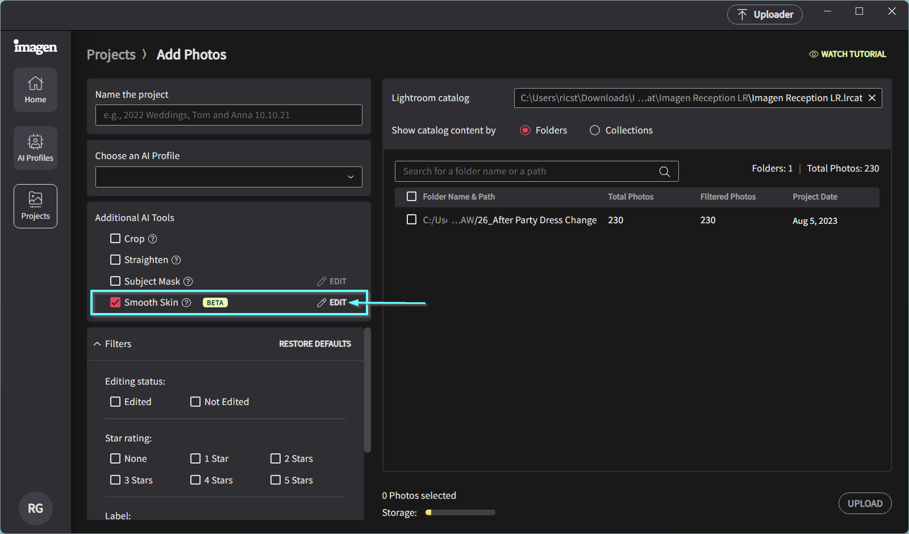Click the Uploader button

point(765,15)
